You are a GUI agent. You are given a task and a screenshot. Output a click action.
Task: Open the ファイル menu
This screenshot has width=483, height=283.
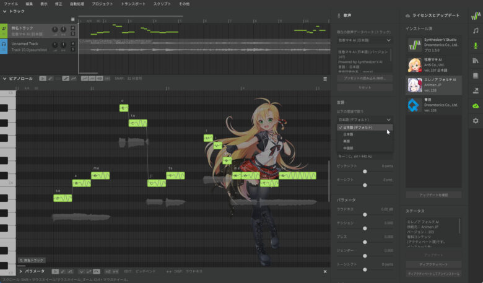coord(11,4)
